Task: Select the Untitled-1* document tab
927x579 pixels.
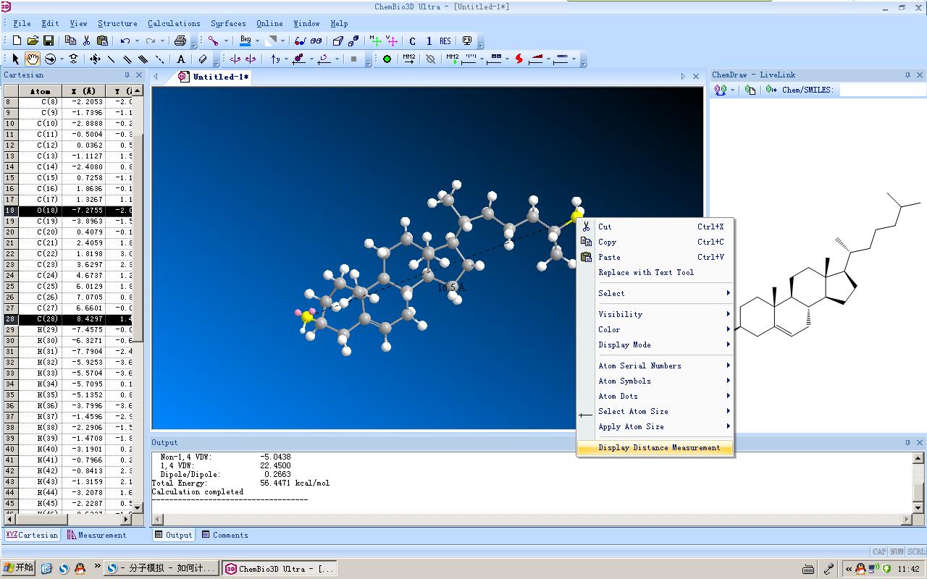Action: [214, 76]
